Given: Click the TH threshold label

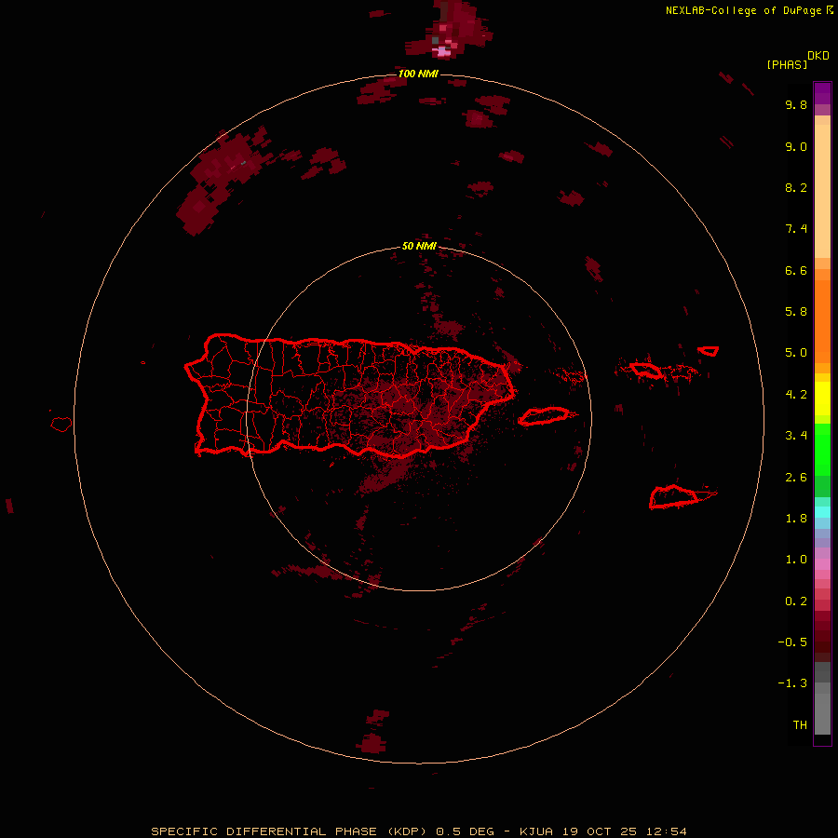Looking at the screenshot, I should 800,725.
